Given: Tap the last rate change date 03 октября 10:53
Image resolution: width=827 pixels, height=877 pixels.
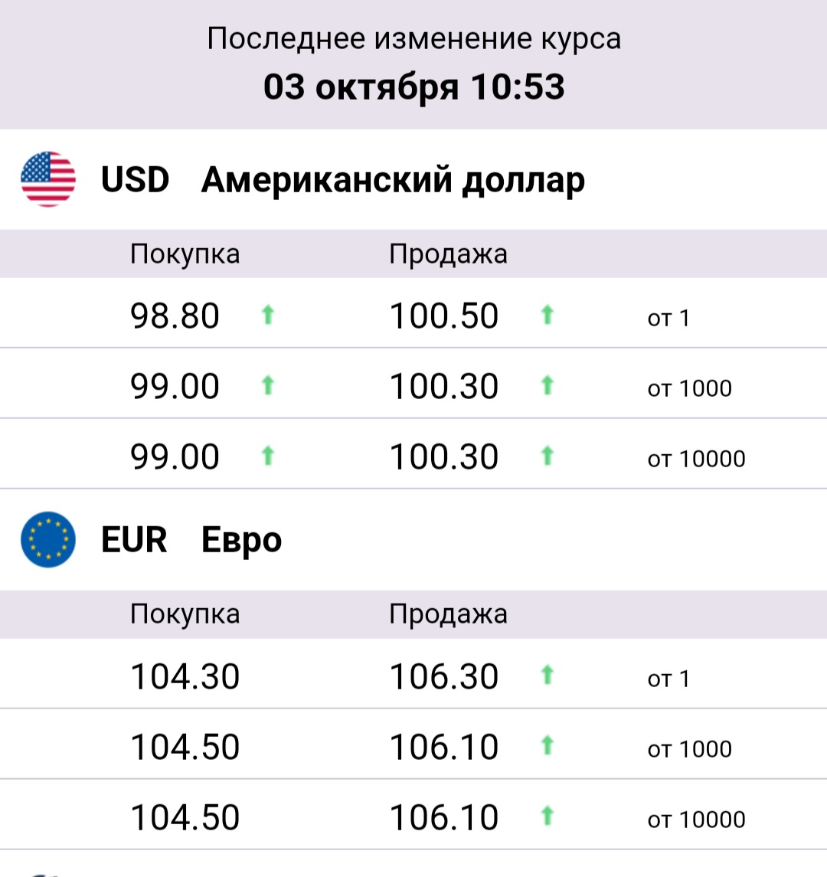Looking at the screenshot, I should pyautogui.click(x=414, y=87).
